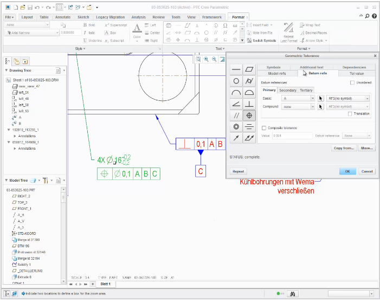This screenshot has height=301, width=380.
Task: Click the Basic datum select arrow
Action: coord(320,99)
